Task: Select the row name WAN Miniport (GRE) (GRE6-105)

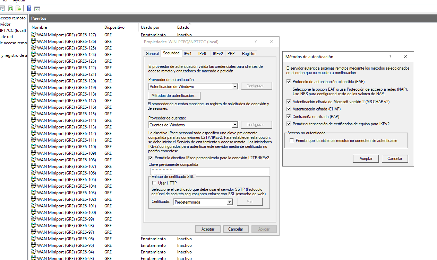Action: click(67, 180)
